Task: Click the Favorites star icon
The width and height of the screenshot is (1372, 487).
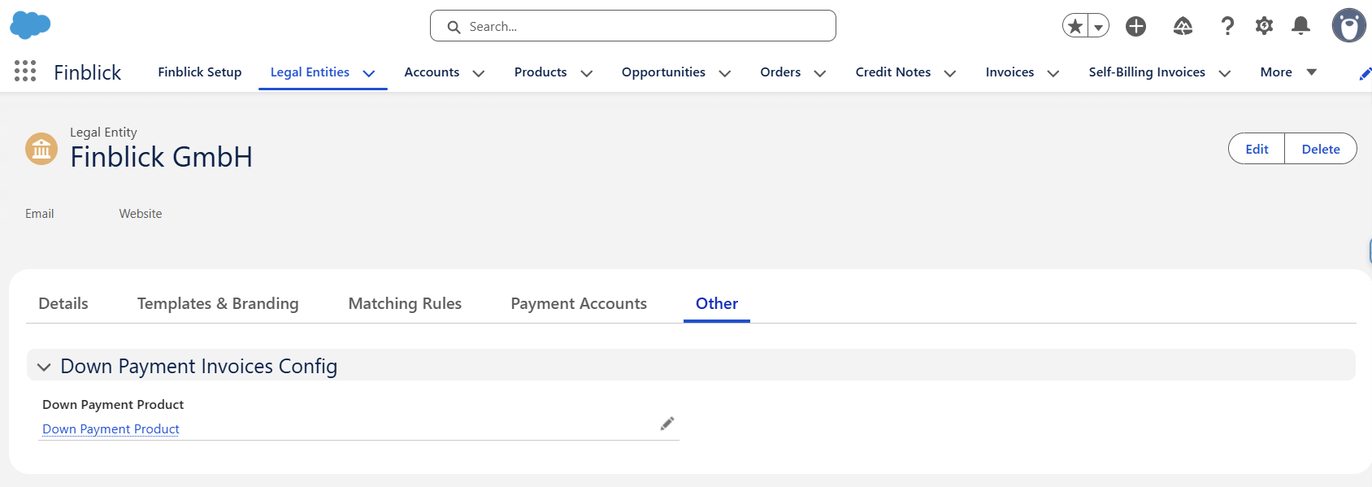Action: pyautogui.click(x=1075, y=26)
